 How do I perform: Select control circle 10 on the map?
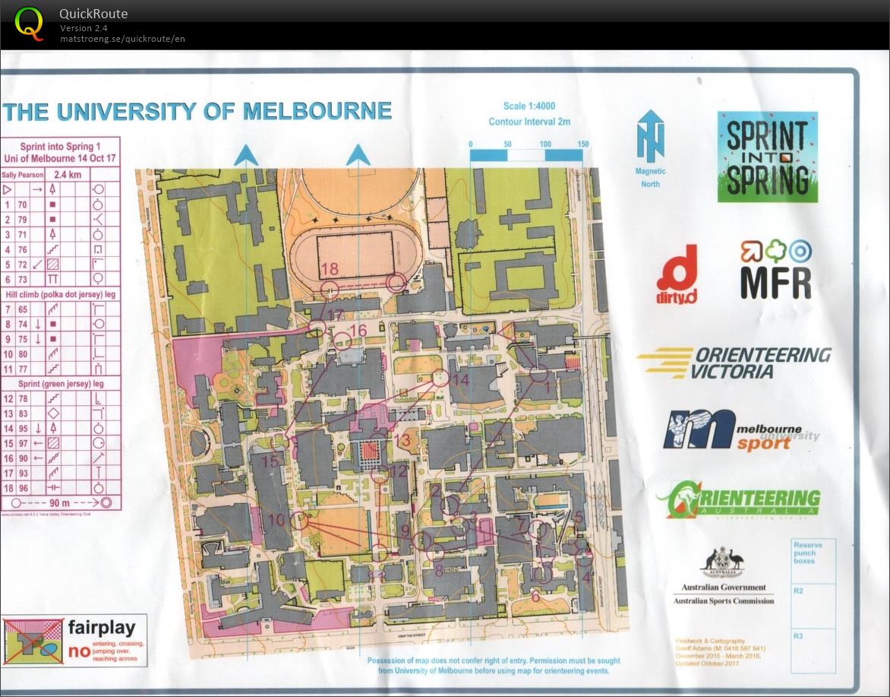[x=299, y=521]
